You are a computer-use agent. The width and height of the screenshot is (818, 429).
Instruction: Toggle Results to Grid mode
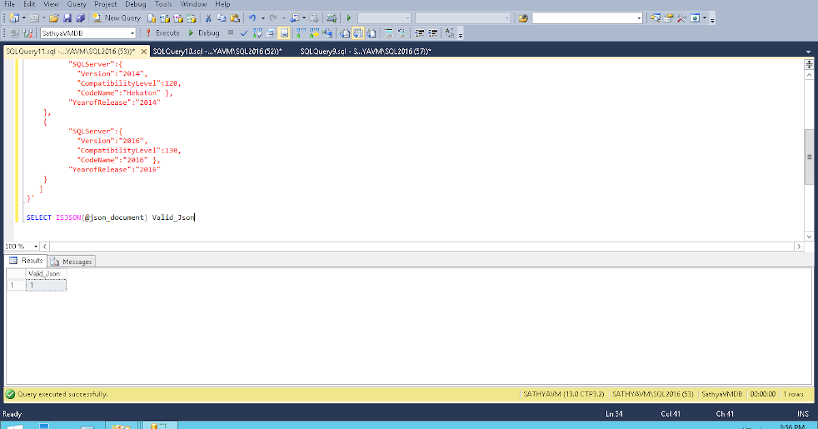coord(359,32)
